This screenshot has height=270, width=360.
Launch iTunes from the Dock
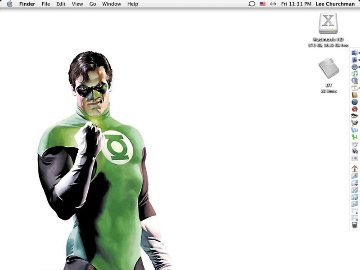coord(355,74)
